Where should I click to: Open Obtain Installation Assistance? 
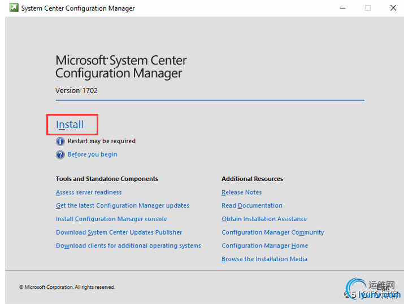[264, 219]
